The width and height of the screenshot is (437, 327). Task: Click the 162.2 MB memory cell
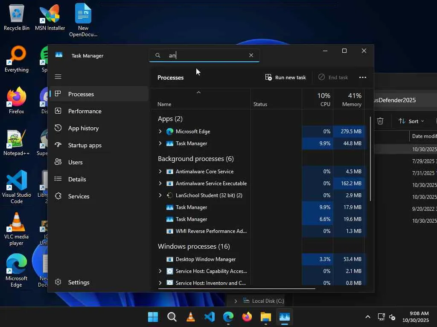(x=349, y=183)
